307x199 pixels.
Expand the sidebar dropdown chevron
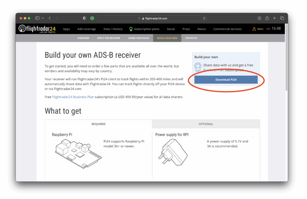(x=42, y=18)
